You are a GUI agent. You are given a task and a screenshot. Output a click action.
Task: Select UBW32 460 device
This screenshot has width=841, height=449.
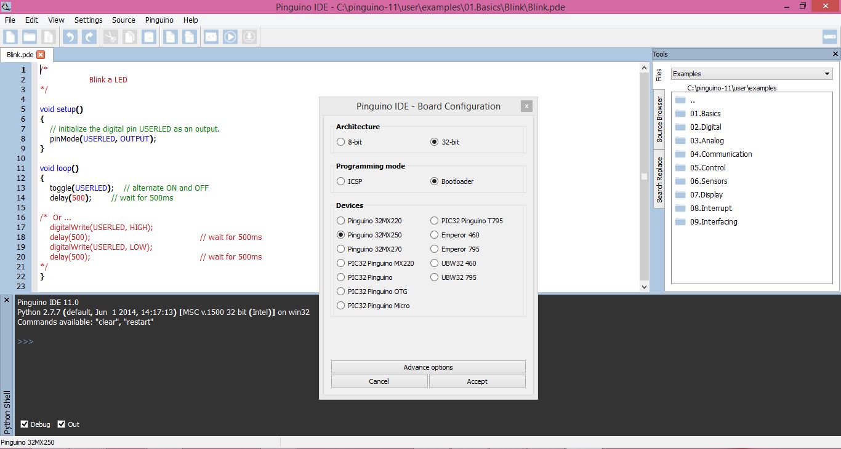[453, 263]
